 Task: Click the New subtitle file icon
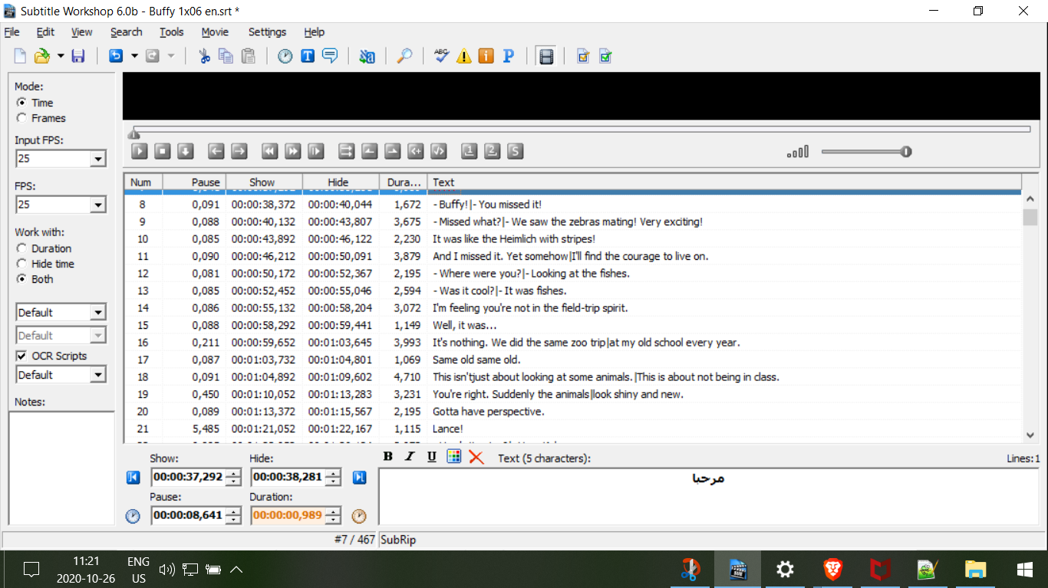pos(20,56)
